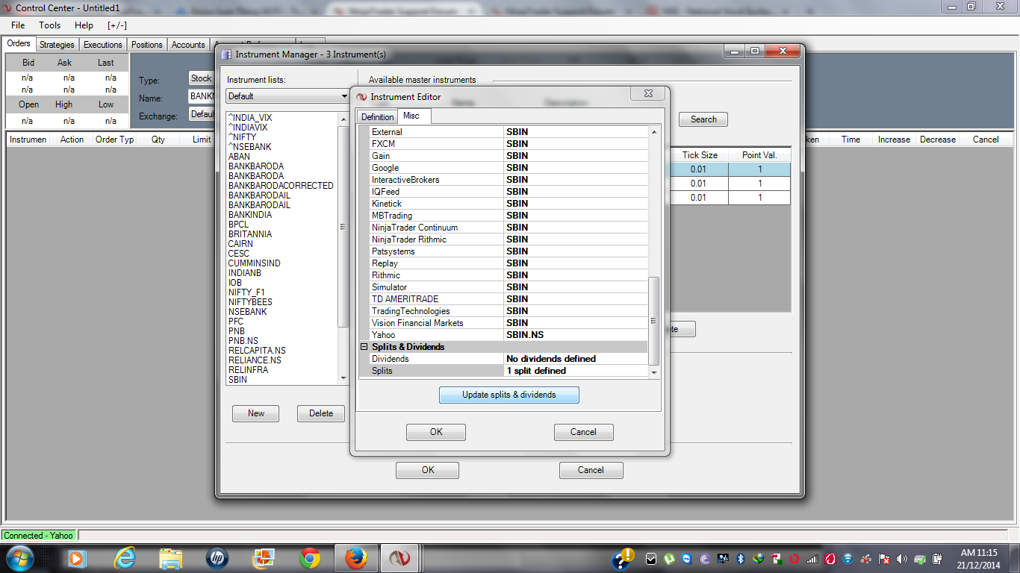The height and width of the screenshot is (573, 1020).
Task: Open the Positions tab
Action: (x=147, y=45)
